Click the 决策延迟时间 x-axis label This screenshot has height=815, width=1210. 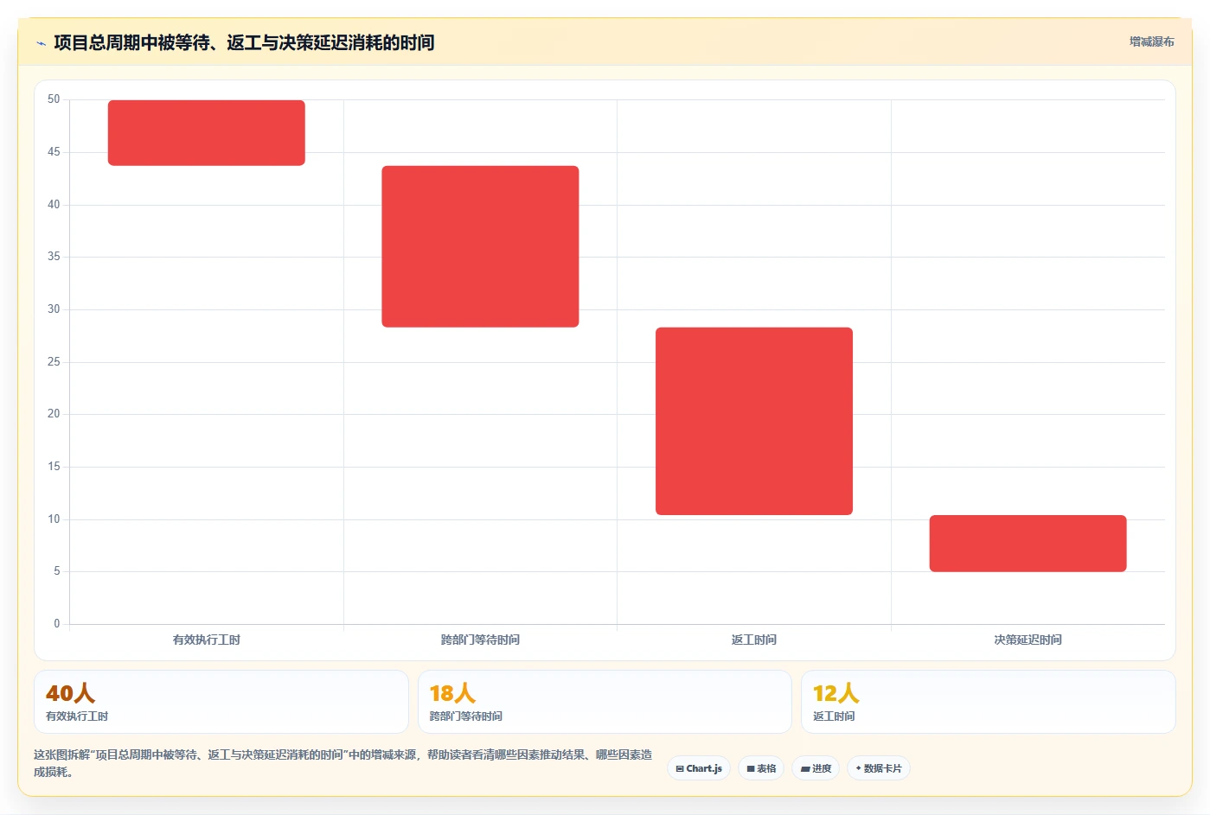(1028, 640)
